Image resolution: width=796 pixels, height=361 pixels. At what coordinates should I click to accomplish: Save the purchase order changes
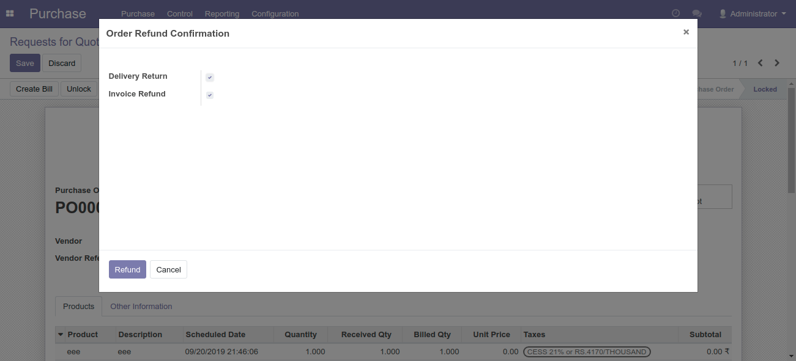click(x=24, y=63)
